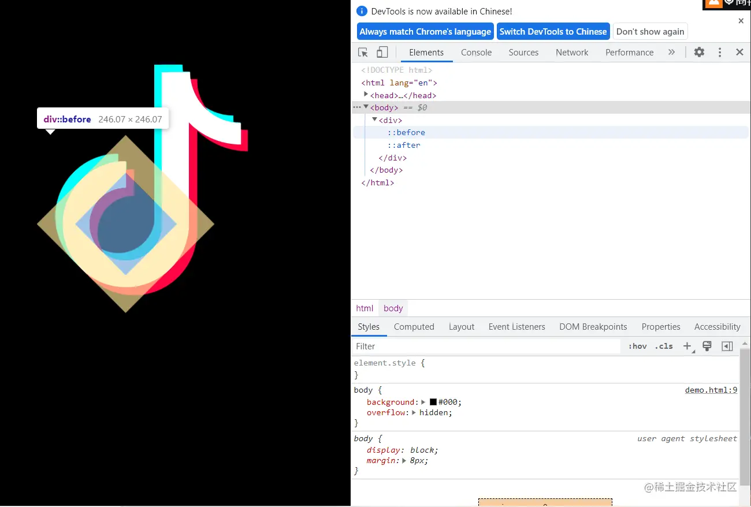Click html in the breadcrumb bar
Screen dimensions: 751x507
[x=365, y=308]
